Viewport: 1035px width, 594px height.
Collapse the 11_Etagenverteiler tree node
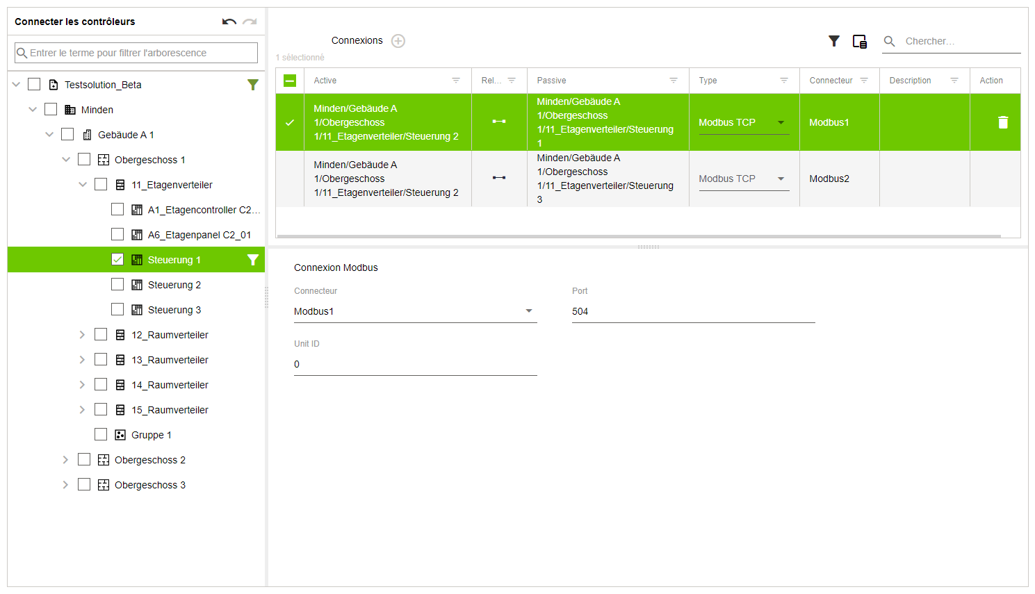(82, 185)
